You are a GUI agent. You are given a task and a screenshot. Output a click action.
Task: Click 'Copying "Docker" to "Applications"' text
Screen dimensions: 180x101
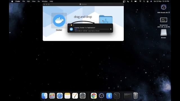85,27
